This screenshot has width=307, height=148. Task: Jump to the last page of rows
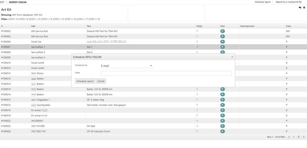click(303, 137)
